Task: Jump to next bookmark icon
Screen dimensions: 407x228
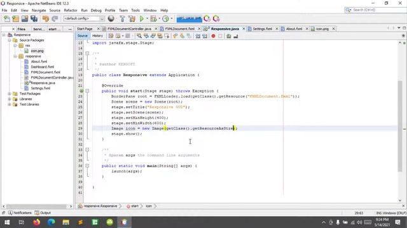Action: [183, 36]
